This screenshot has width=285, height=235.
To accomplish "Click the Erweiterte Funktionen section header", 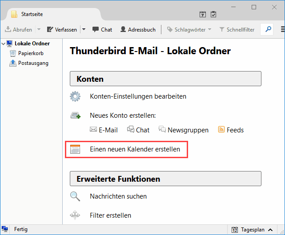I will [165, 179].
